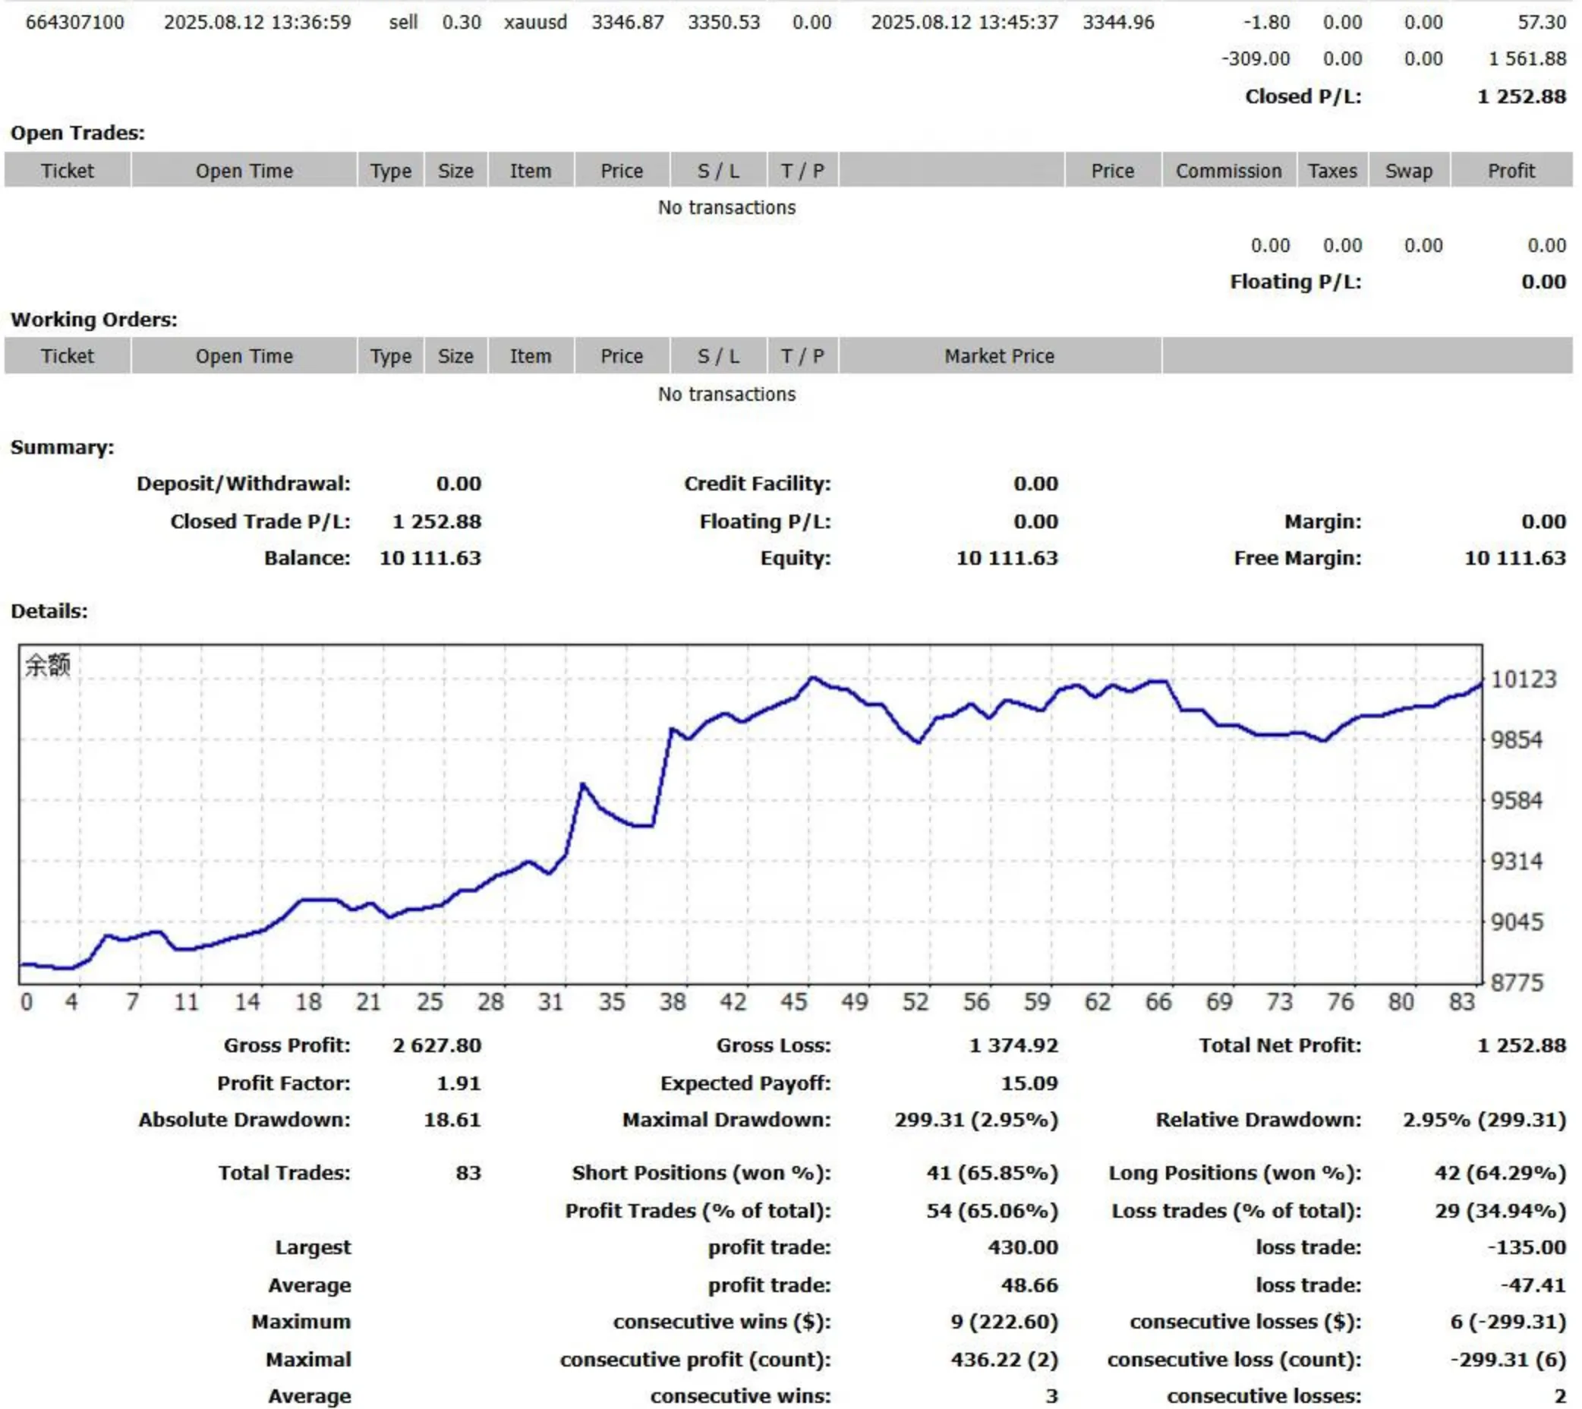1582x1409 pixels.
Task: Click ticket number 664307100
Action: pyautogui.click(x=74, y=23)
